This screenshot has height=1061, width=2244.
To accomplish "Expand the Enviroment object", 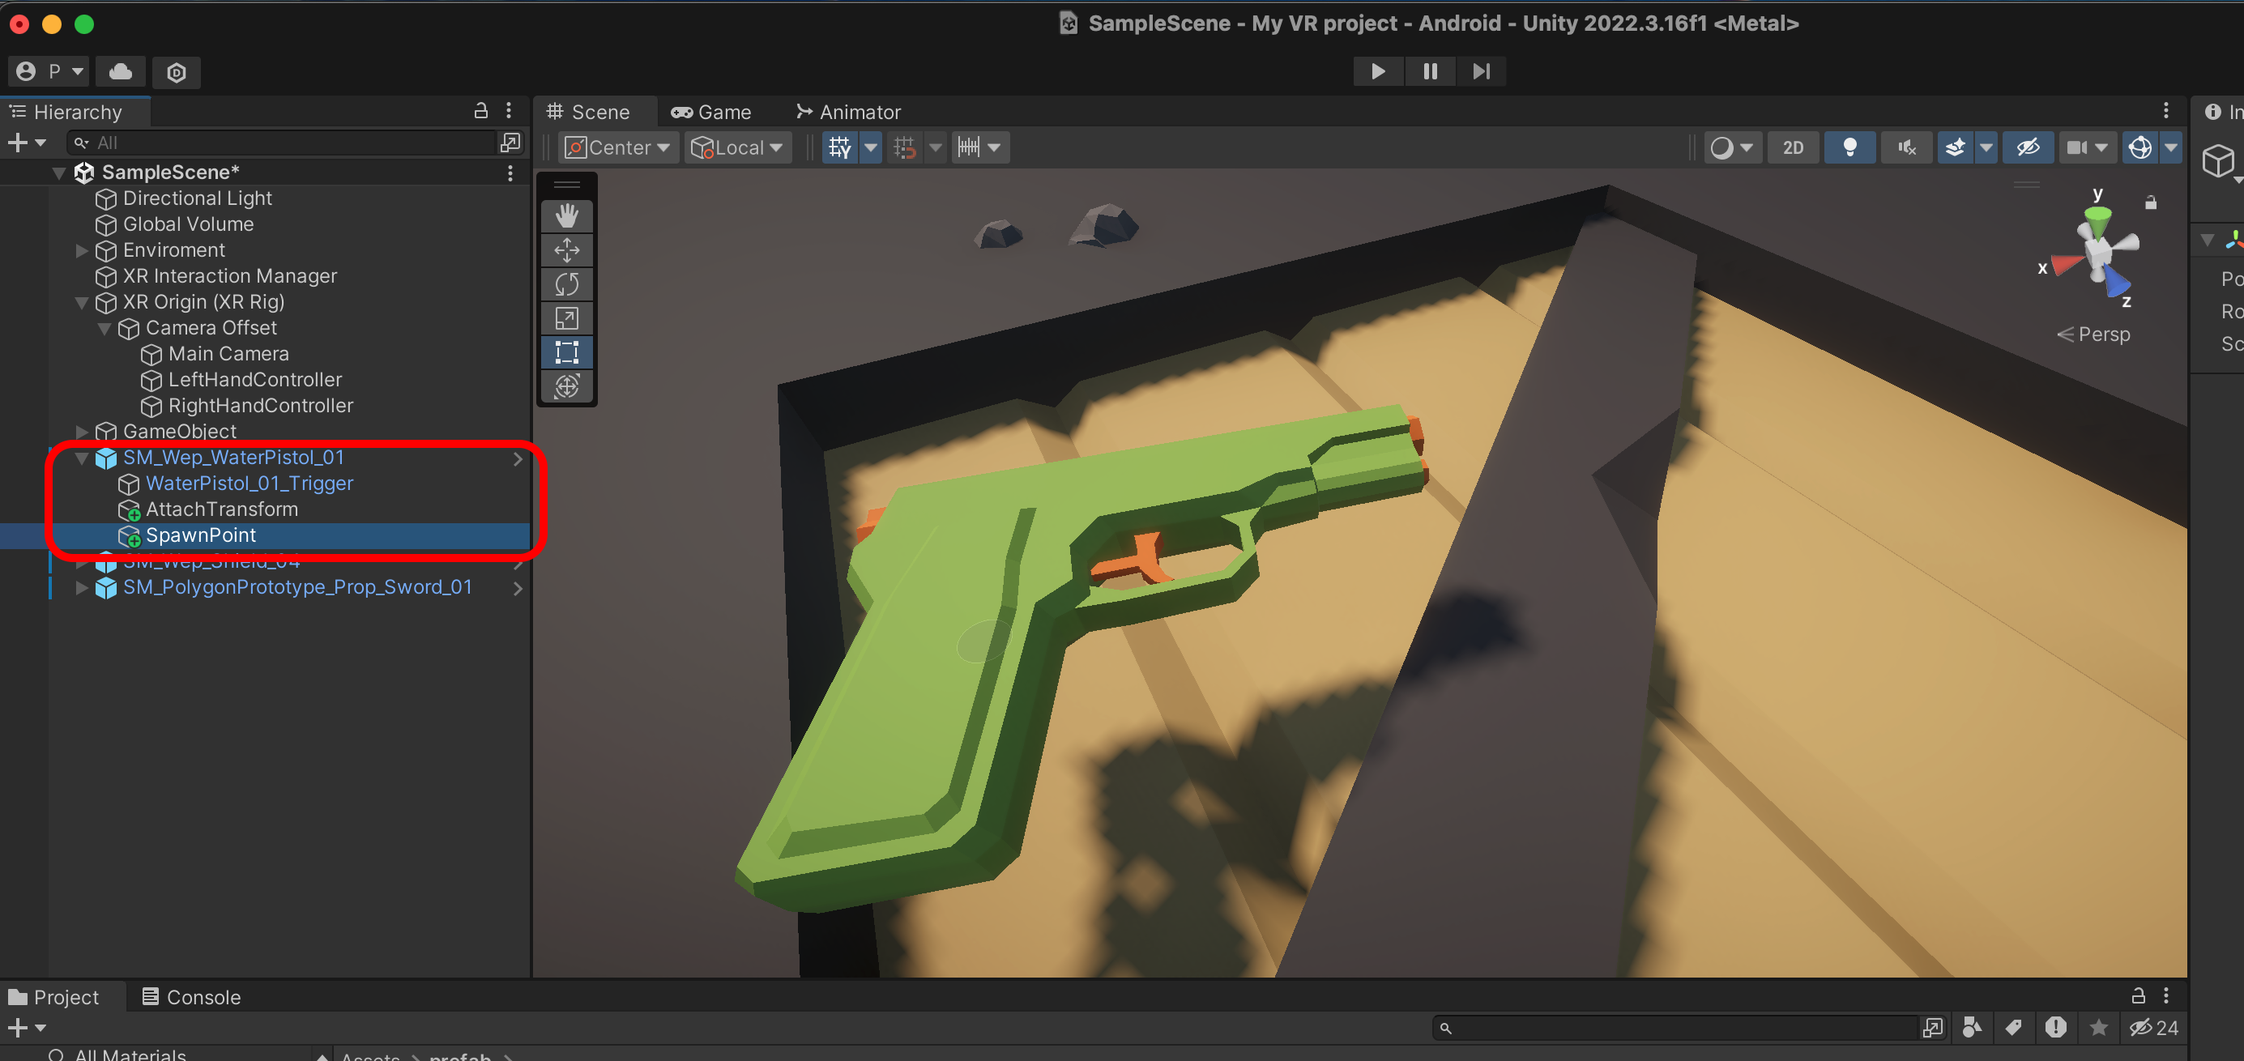I will pyautogui.click(x=82, y=251).
